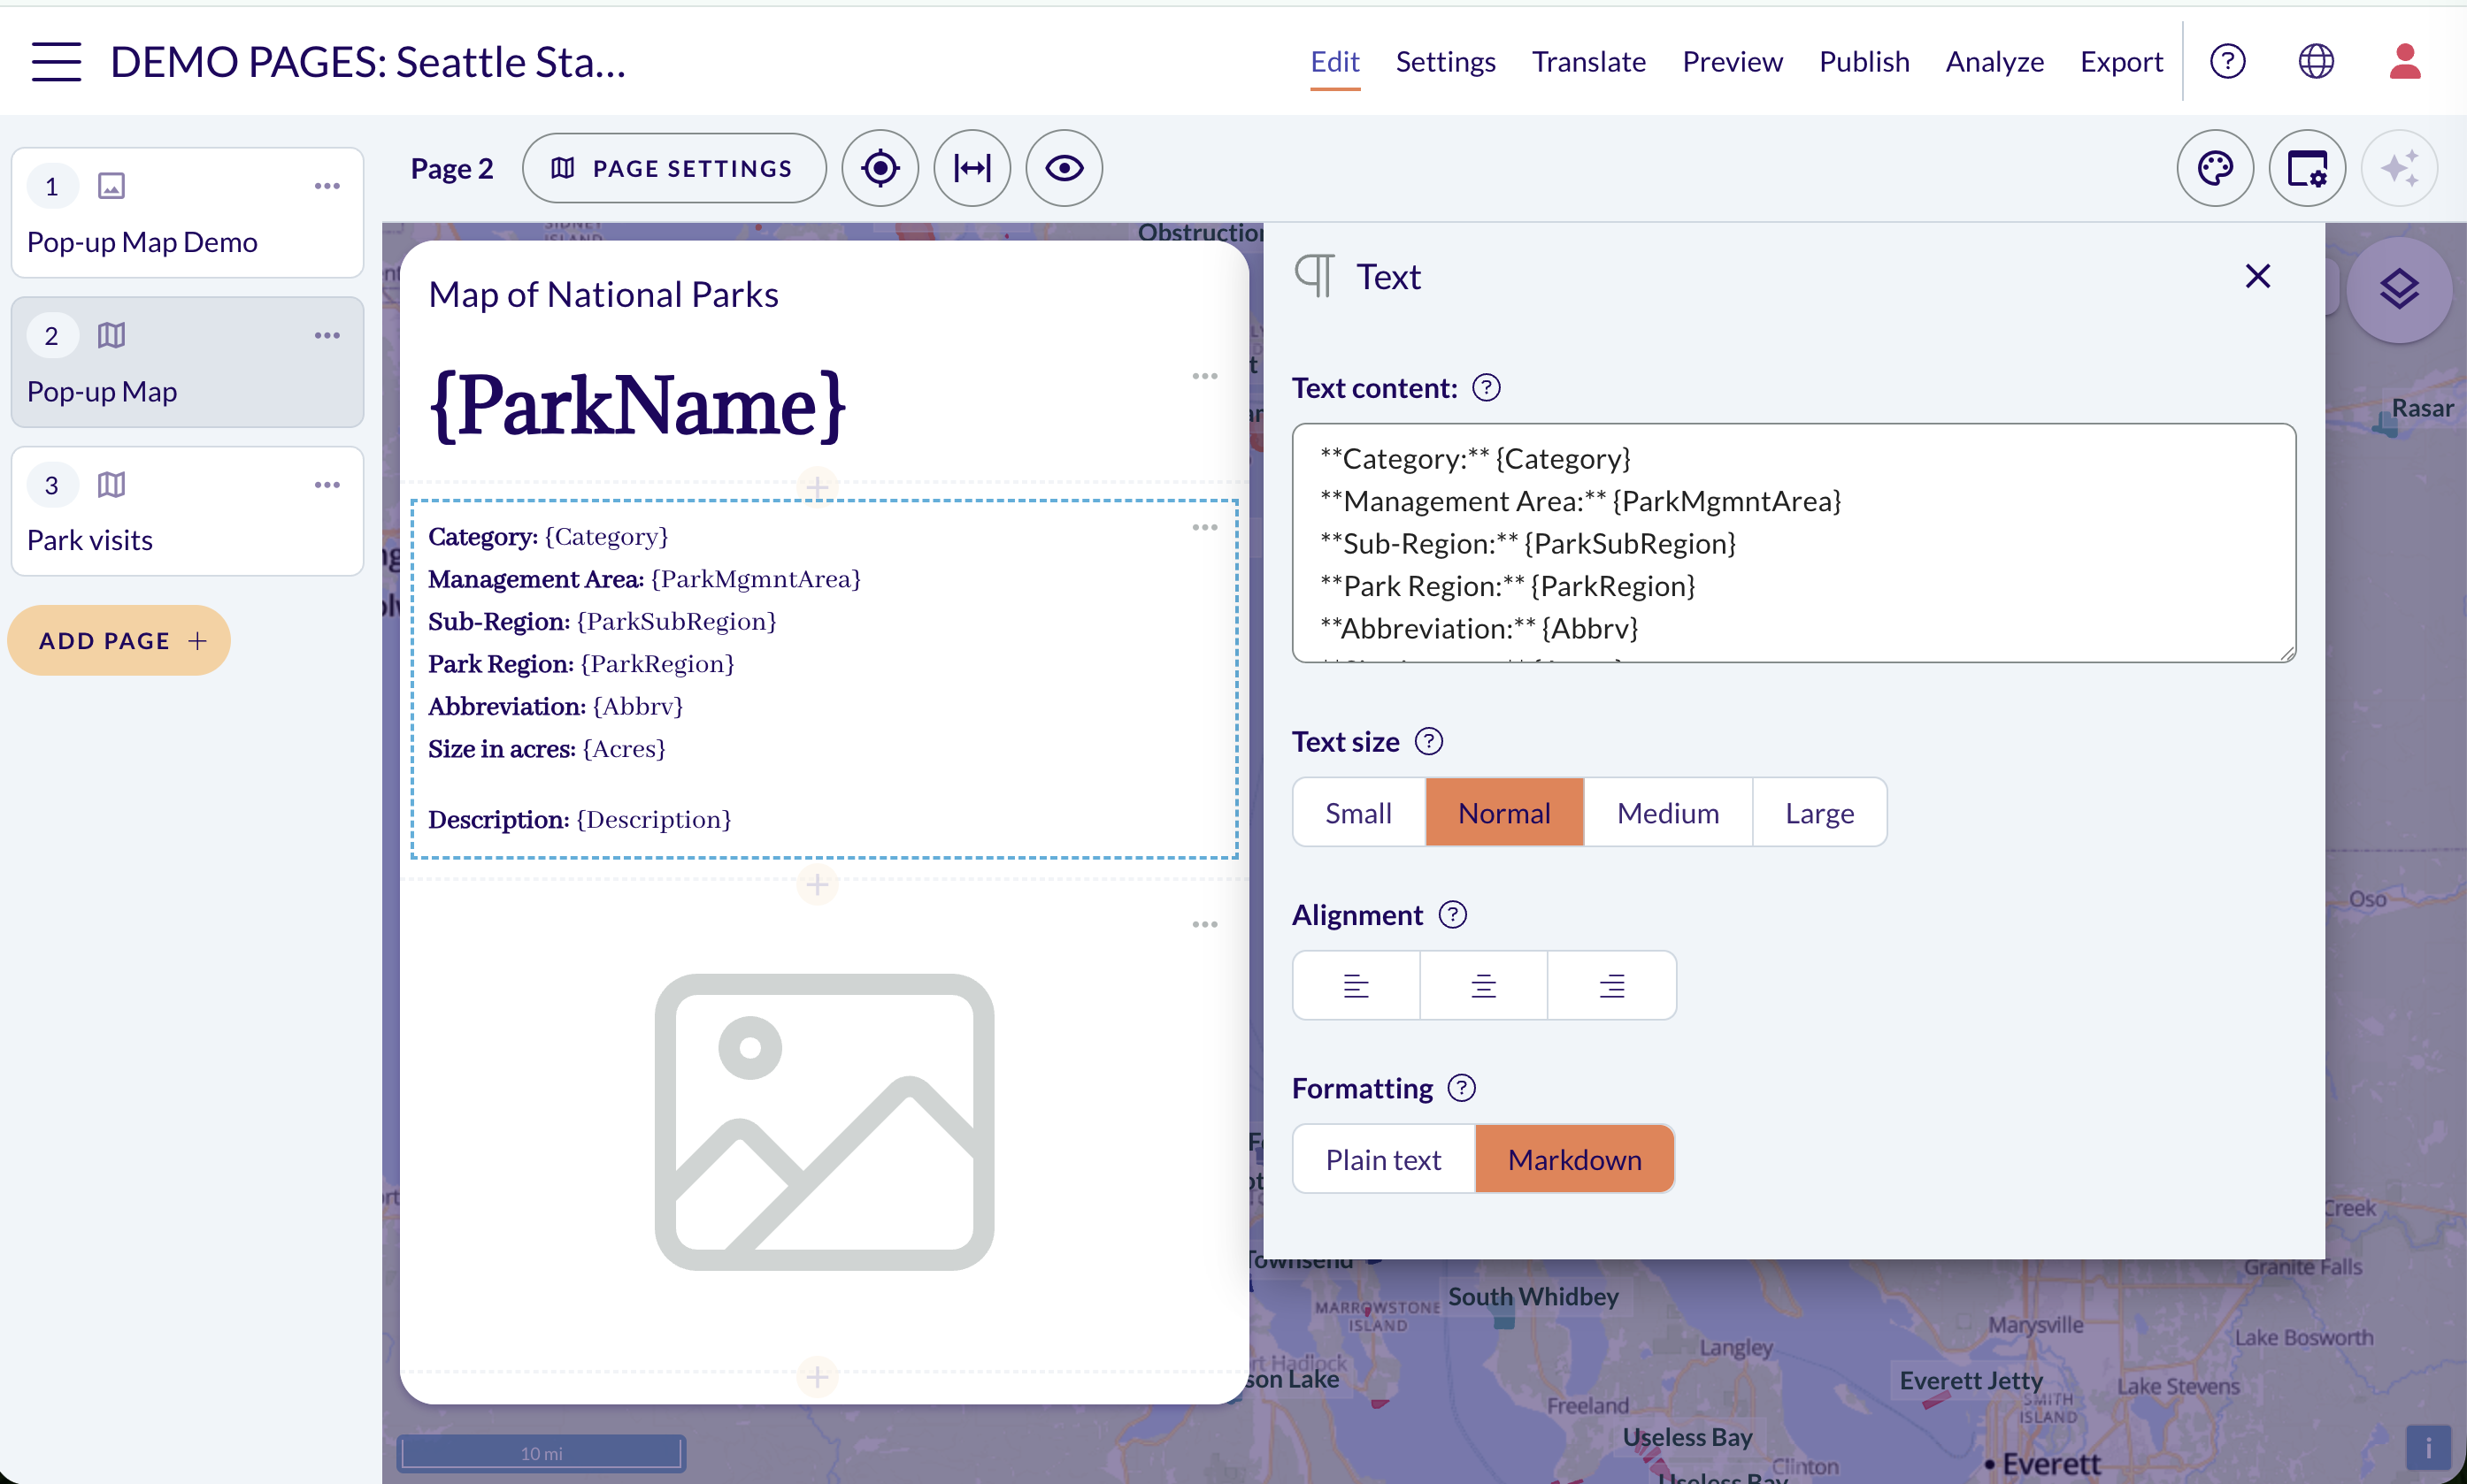Open the window settings gear icon
This screenshot has width=2467, height=1484.
click(x=2307, y=168)
